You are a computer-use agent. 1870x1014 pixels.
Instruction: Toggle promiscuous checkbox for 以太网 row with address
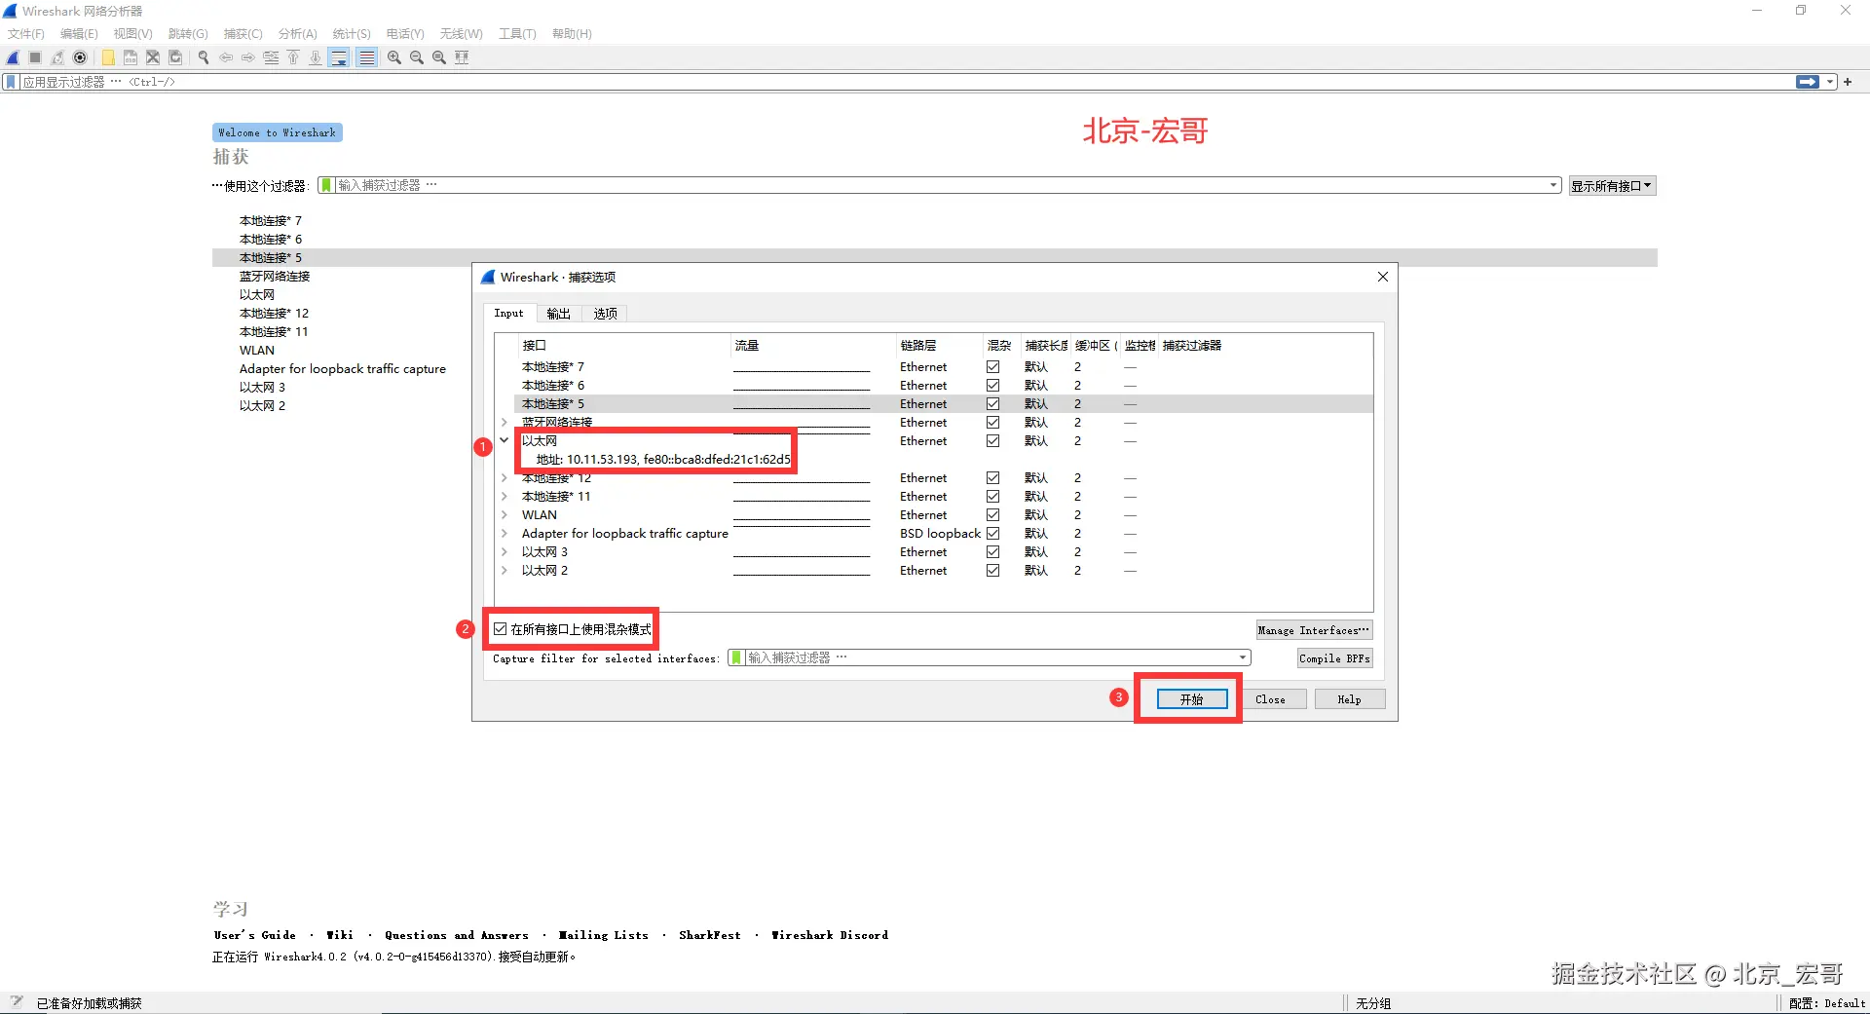click(x=992, y=441)
